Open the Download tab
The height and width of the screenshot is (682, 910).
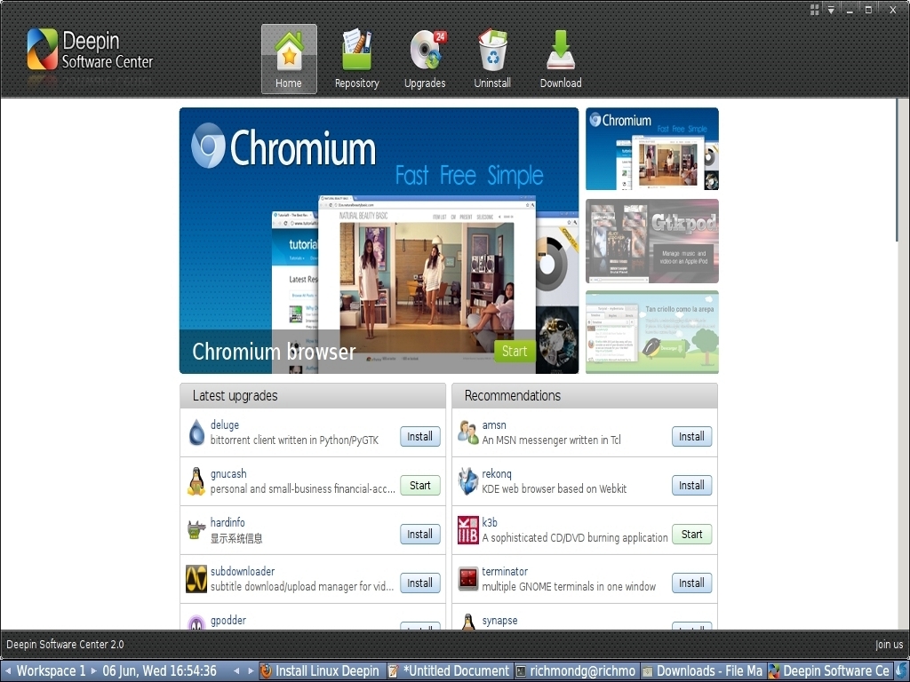561,59
